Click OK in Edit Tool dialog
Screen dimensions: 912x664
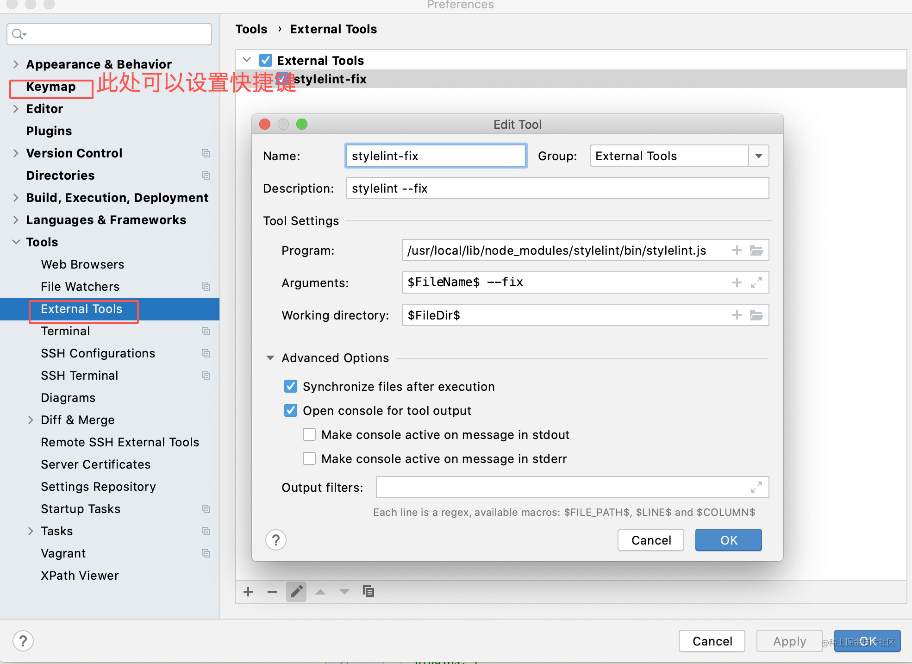click(728, 540)
